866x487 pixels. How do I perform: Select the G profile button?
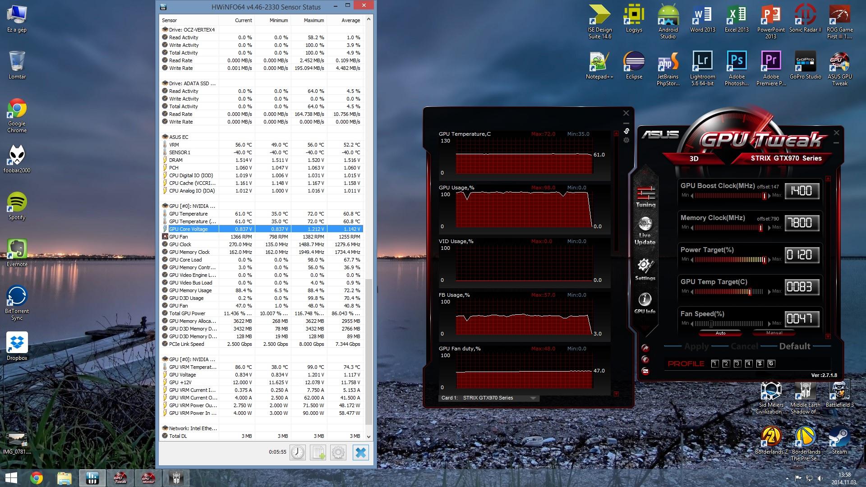pyautogui.click(x=771, y=363)
